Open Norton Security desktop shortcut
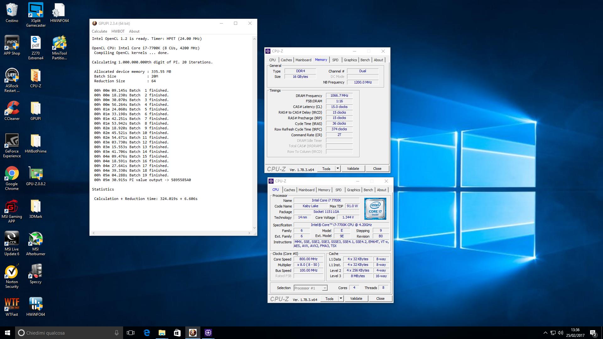Screen dimensions: 603x339 tap(12, 276)
